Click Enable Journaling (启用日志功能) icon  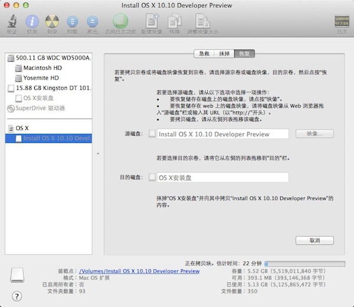point(120,21)
